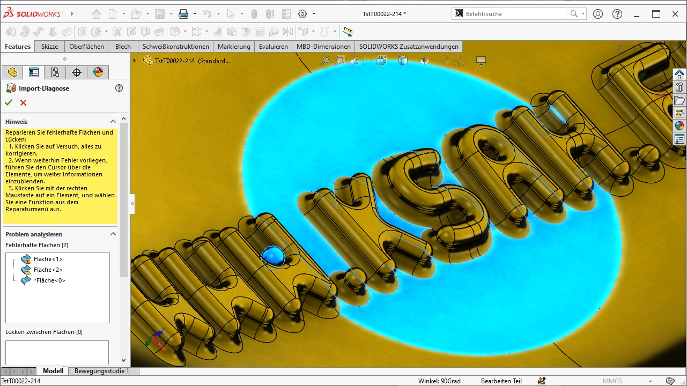Open the DisplayManager color sphere tab
687x386 pixels.
[x=98, y=72]
